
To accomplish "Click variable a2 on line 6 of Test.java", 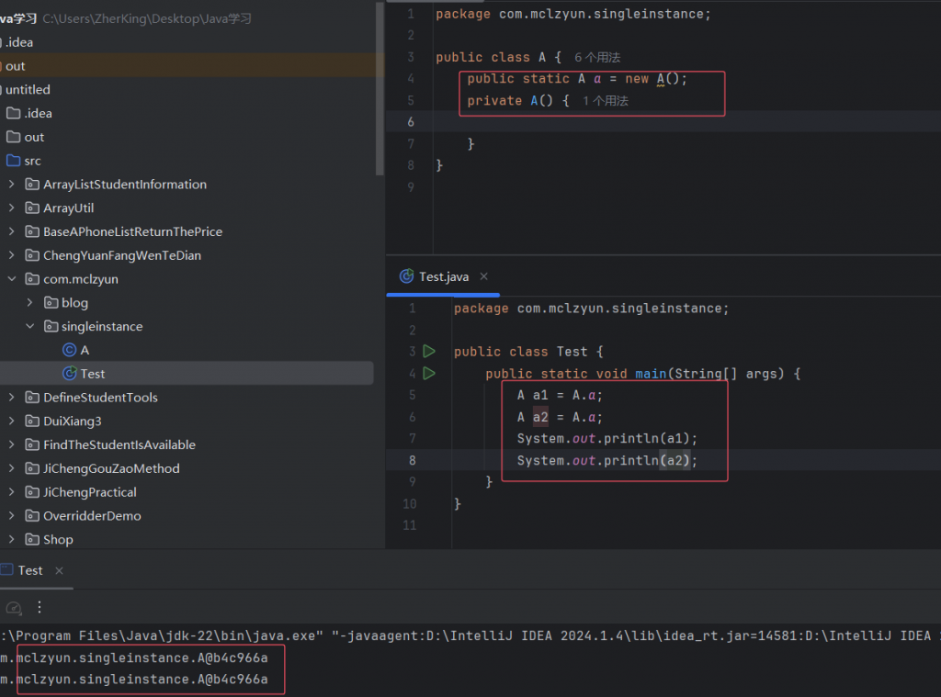I will click(540, 417).
